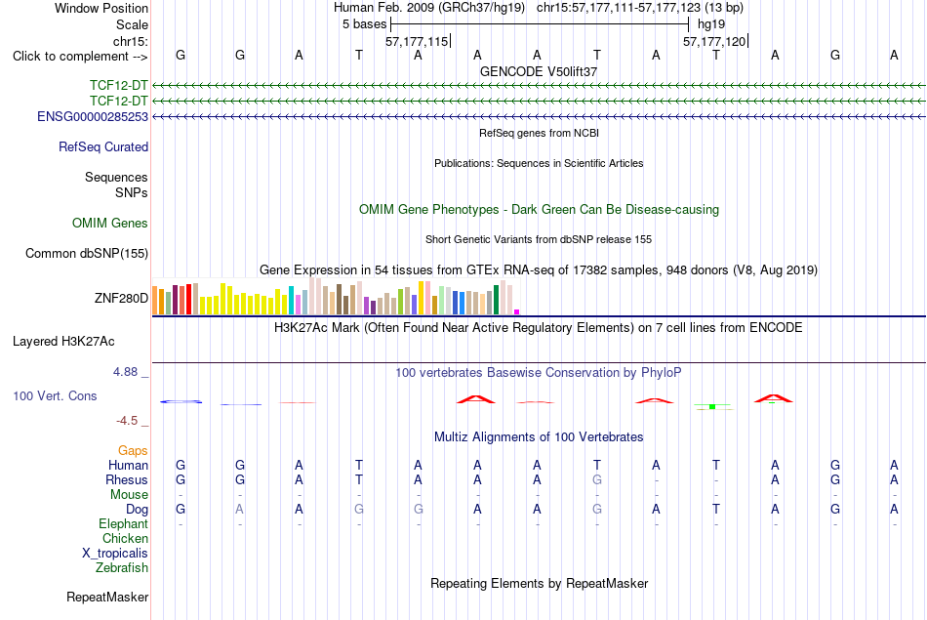Click the GENCODE V50lift37 track title
The image size is (927, 620).
(539, 71)
